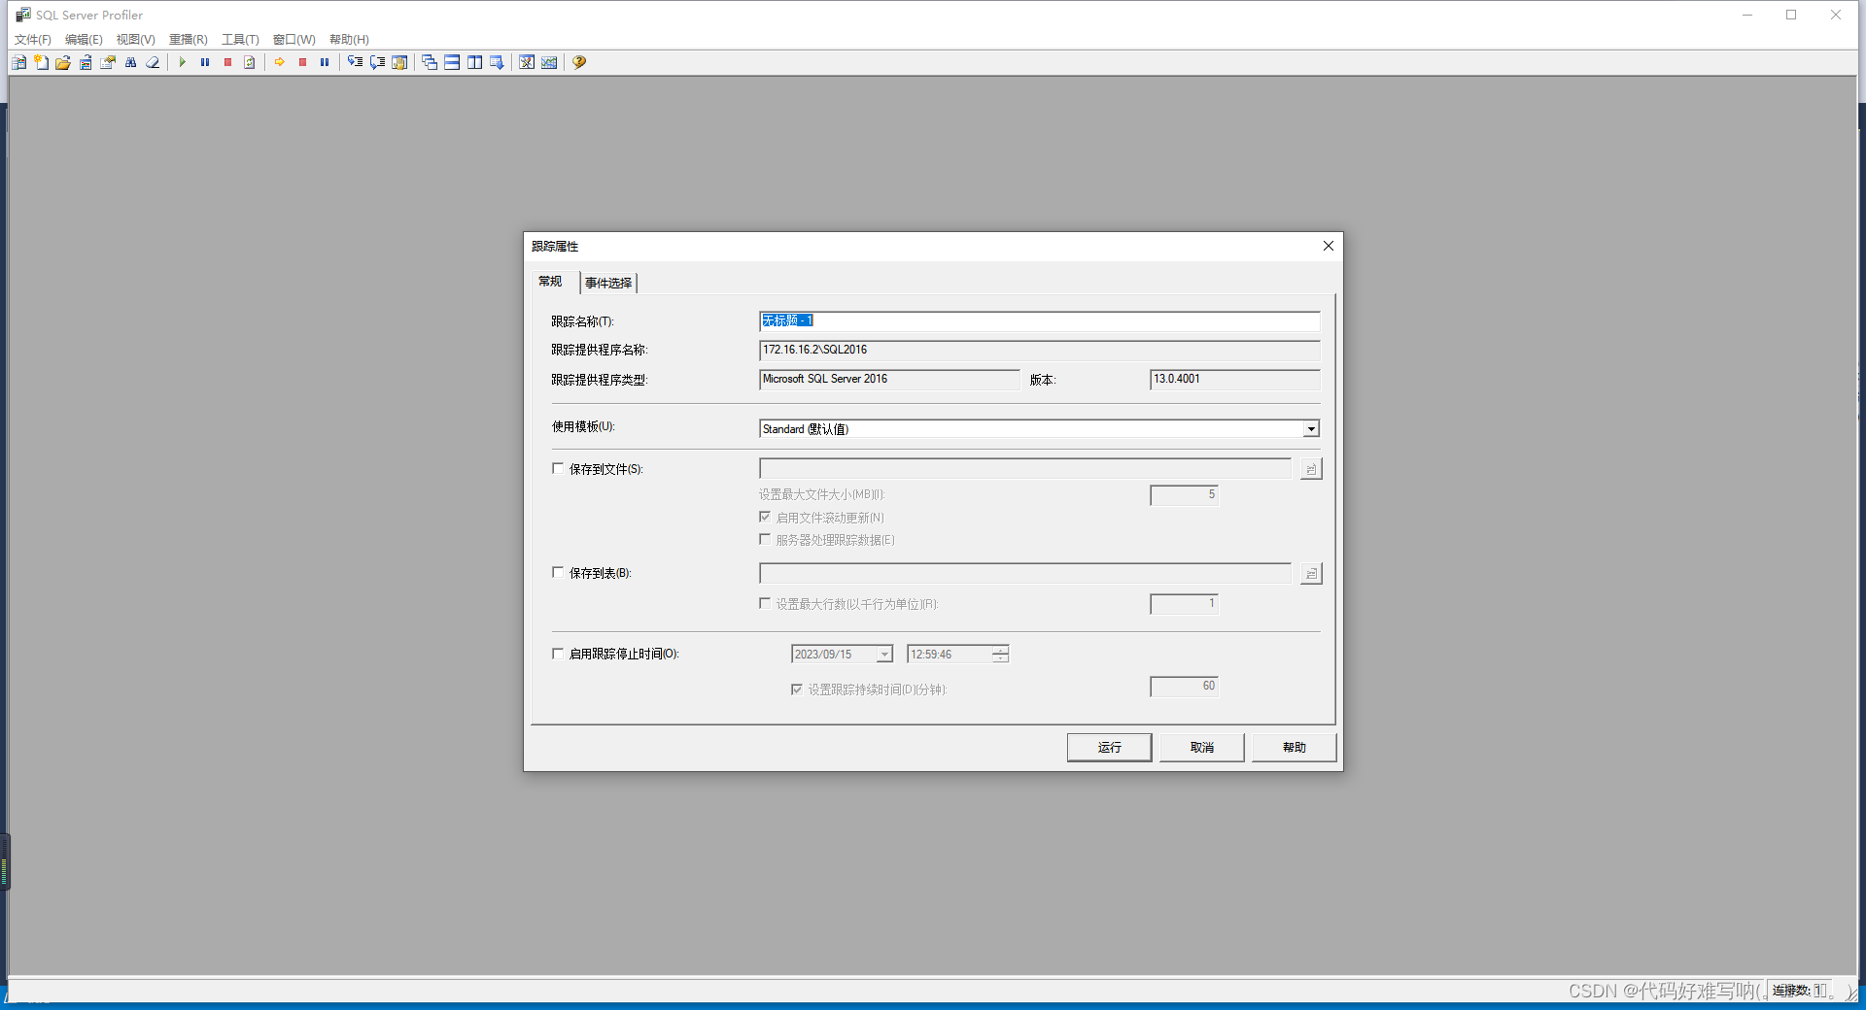Tile windows horizontally from the toolbar
The image size is (1866, 1010).
(x=452, y=62)
